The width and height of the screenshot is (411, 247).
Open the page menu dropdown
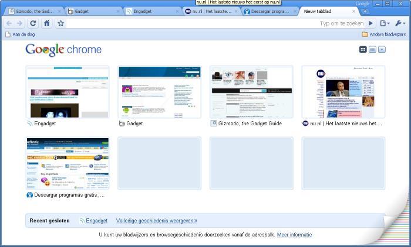pyautogui.click(x=385, y=23)
